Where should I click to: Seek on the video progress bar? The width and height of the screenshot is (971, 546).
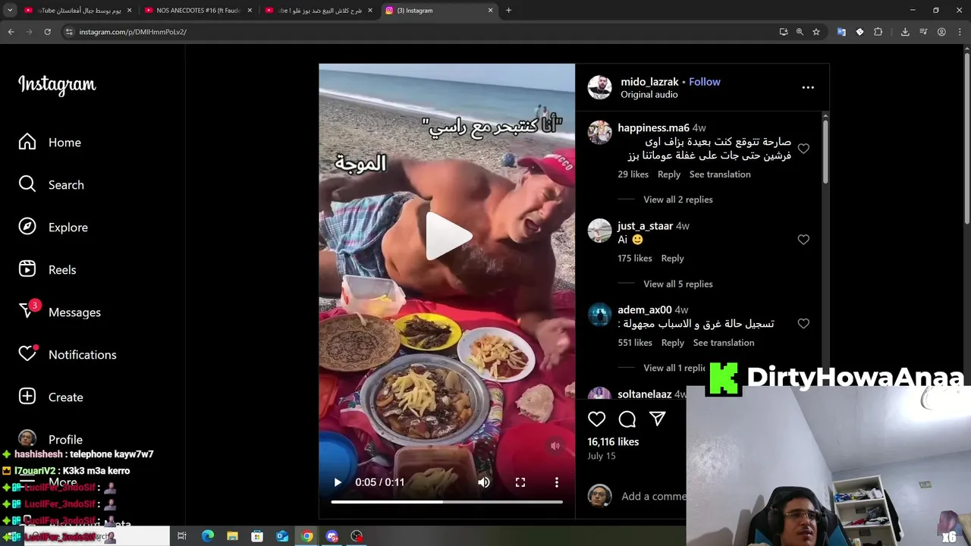pos(447,502)
